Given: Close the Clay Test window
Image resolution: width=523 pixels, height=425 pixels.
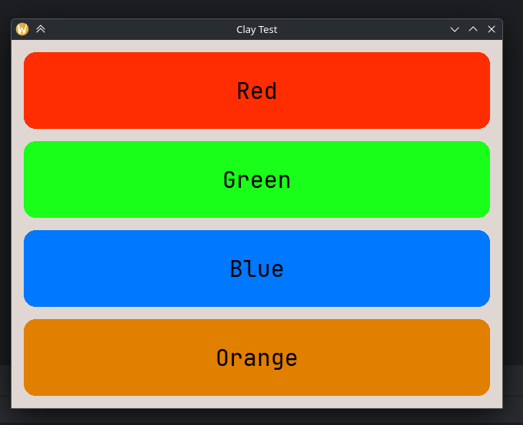Looking at the screenshot, I should click(x=492, y=29).
